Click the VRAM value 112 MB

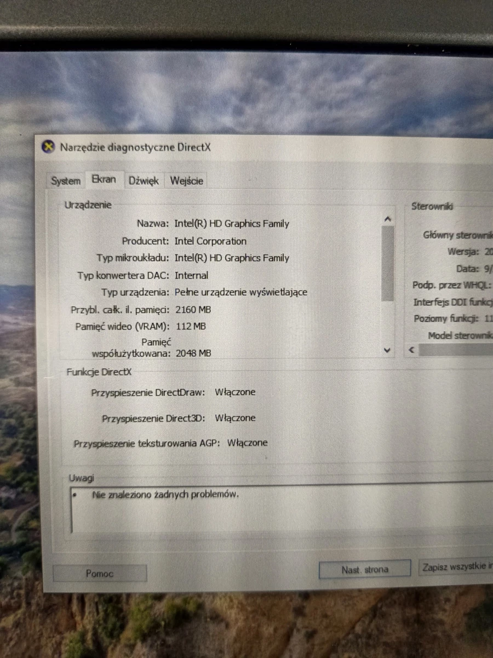click(191, 327)
